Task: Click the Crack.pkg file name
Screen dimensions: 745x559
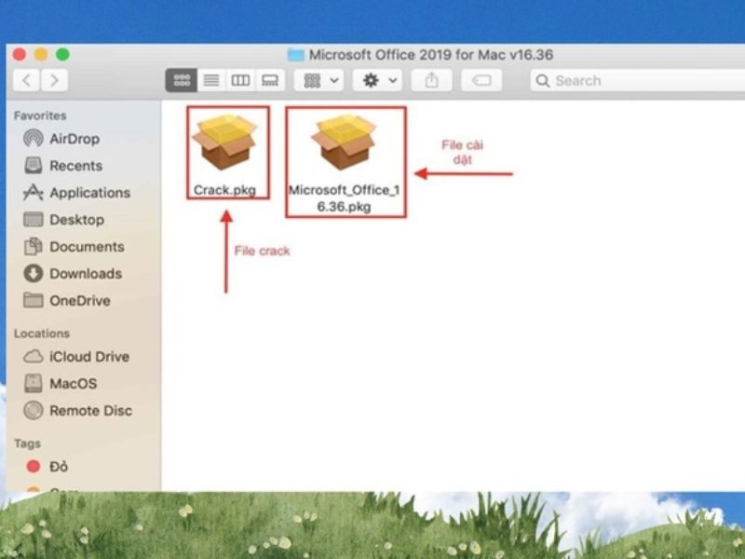Action: pos(224,190)
